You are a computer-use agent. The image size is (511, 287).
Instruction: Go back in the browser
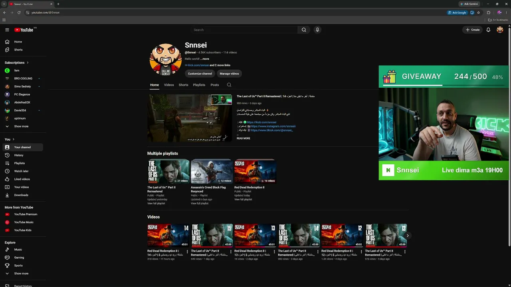4,12
